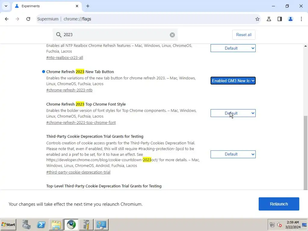The width and height of the screenshot is (308, 231).
Task: Select Third-Party Cookie Deprecation Trial Grants title
Action: 95,136
